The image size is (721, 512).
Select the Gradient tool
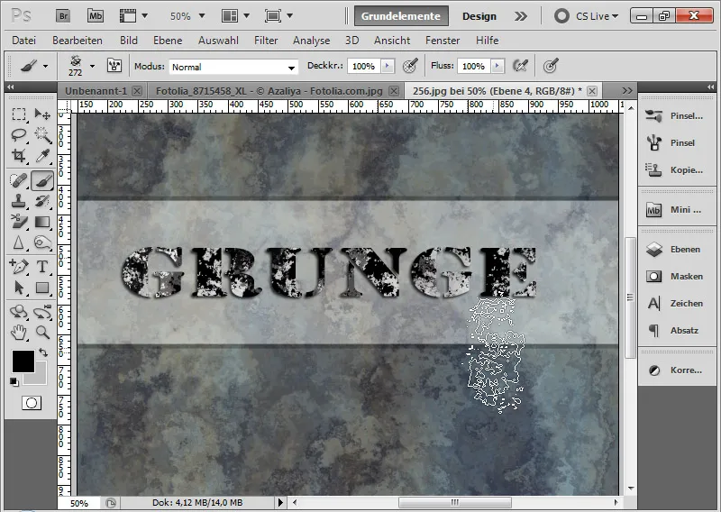pyautogui.click(x=42, y=222)
